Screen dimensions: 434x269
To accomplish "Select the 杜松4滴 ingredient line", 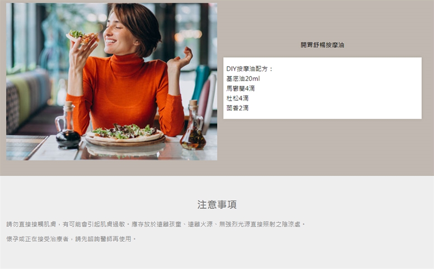I will [x=237, y=98].
